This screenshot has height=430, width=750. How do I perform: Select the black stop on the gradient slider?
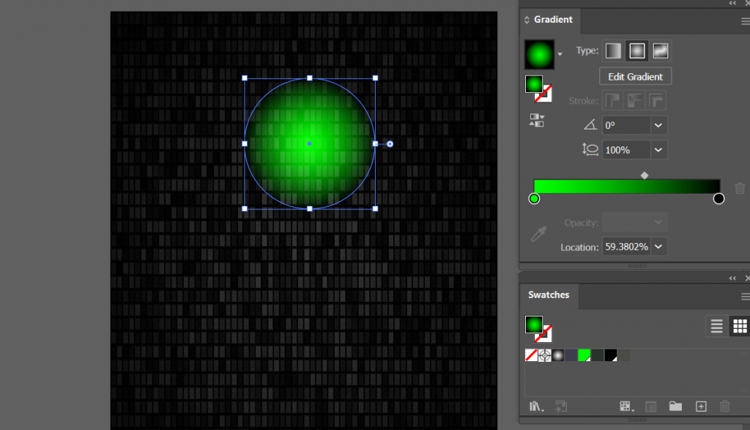click(718, 198)
